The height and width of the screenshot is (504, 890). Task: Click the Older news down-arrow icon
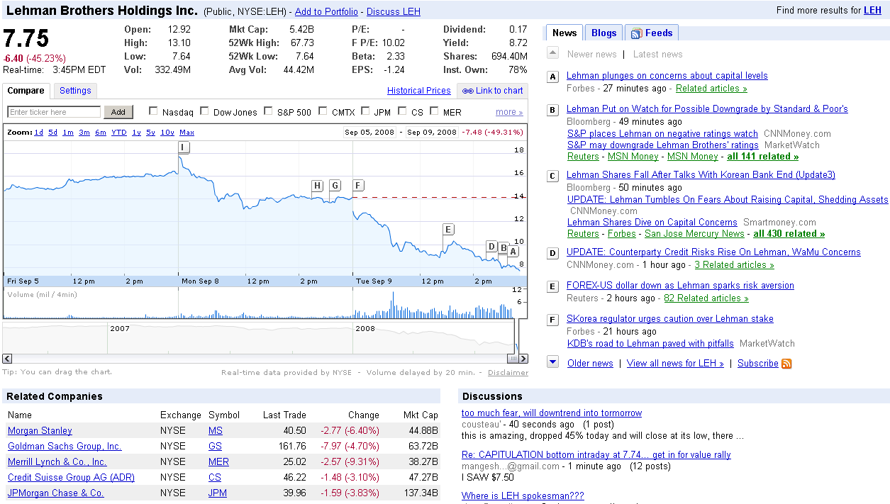pos(553,362)
